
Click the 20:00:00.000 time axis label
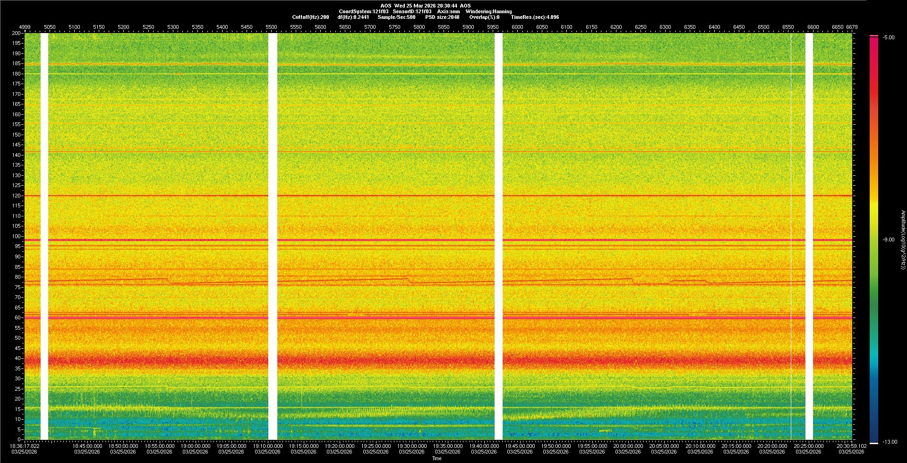tap(628, 446)
